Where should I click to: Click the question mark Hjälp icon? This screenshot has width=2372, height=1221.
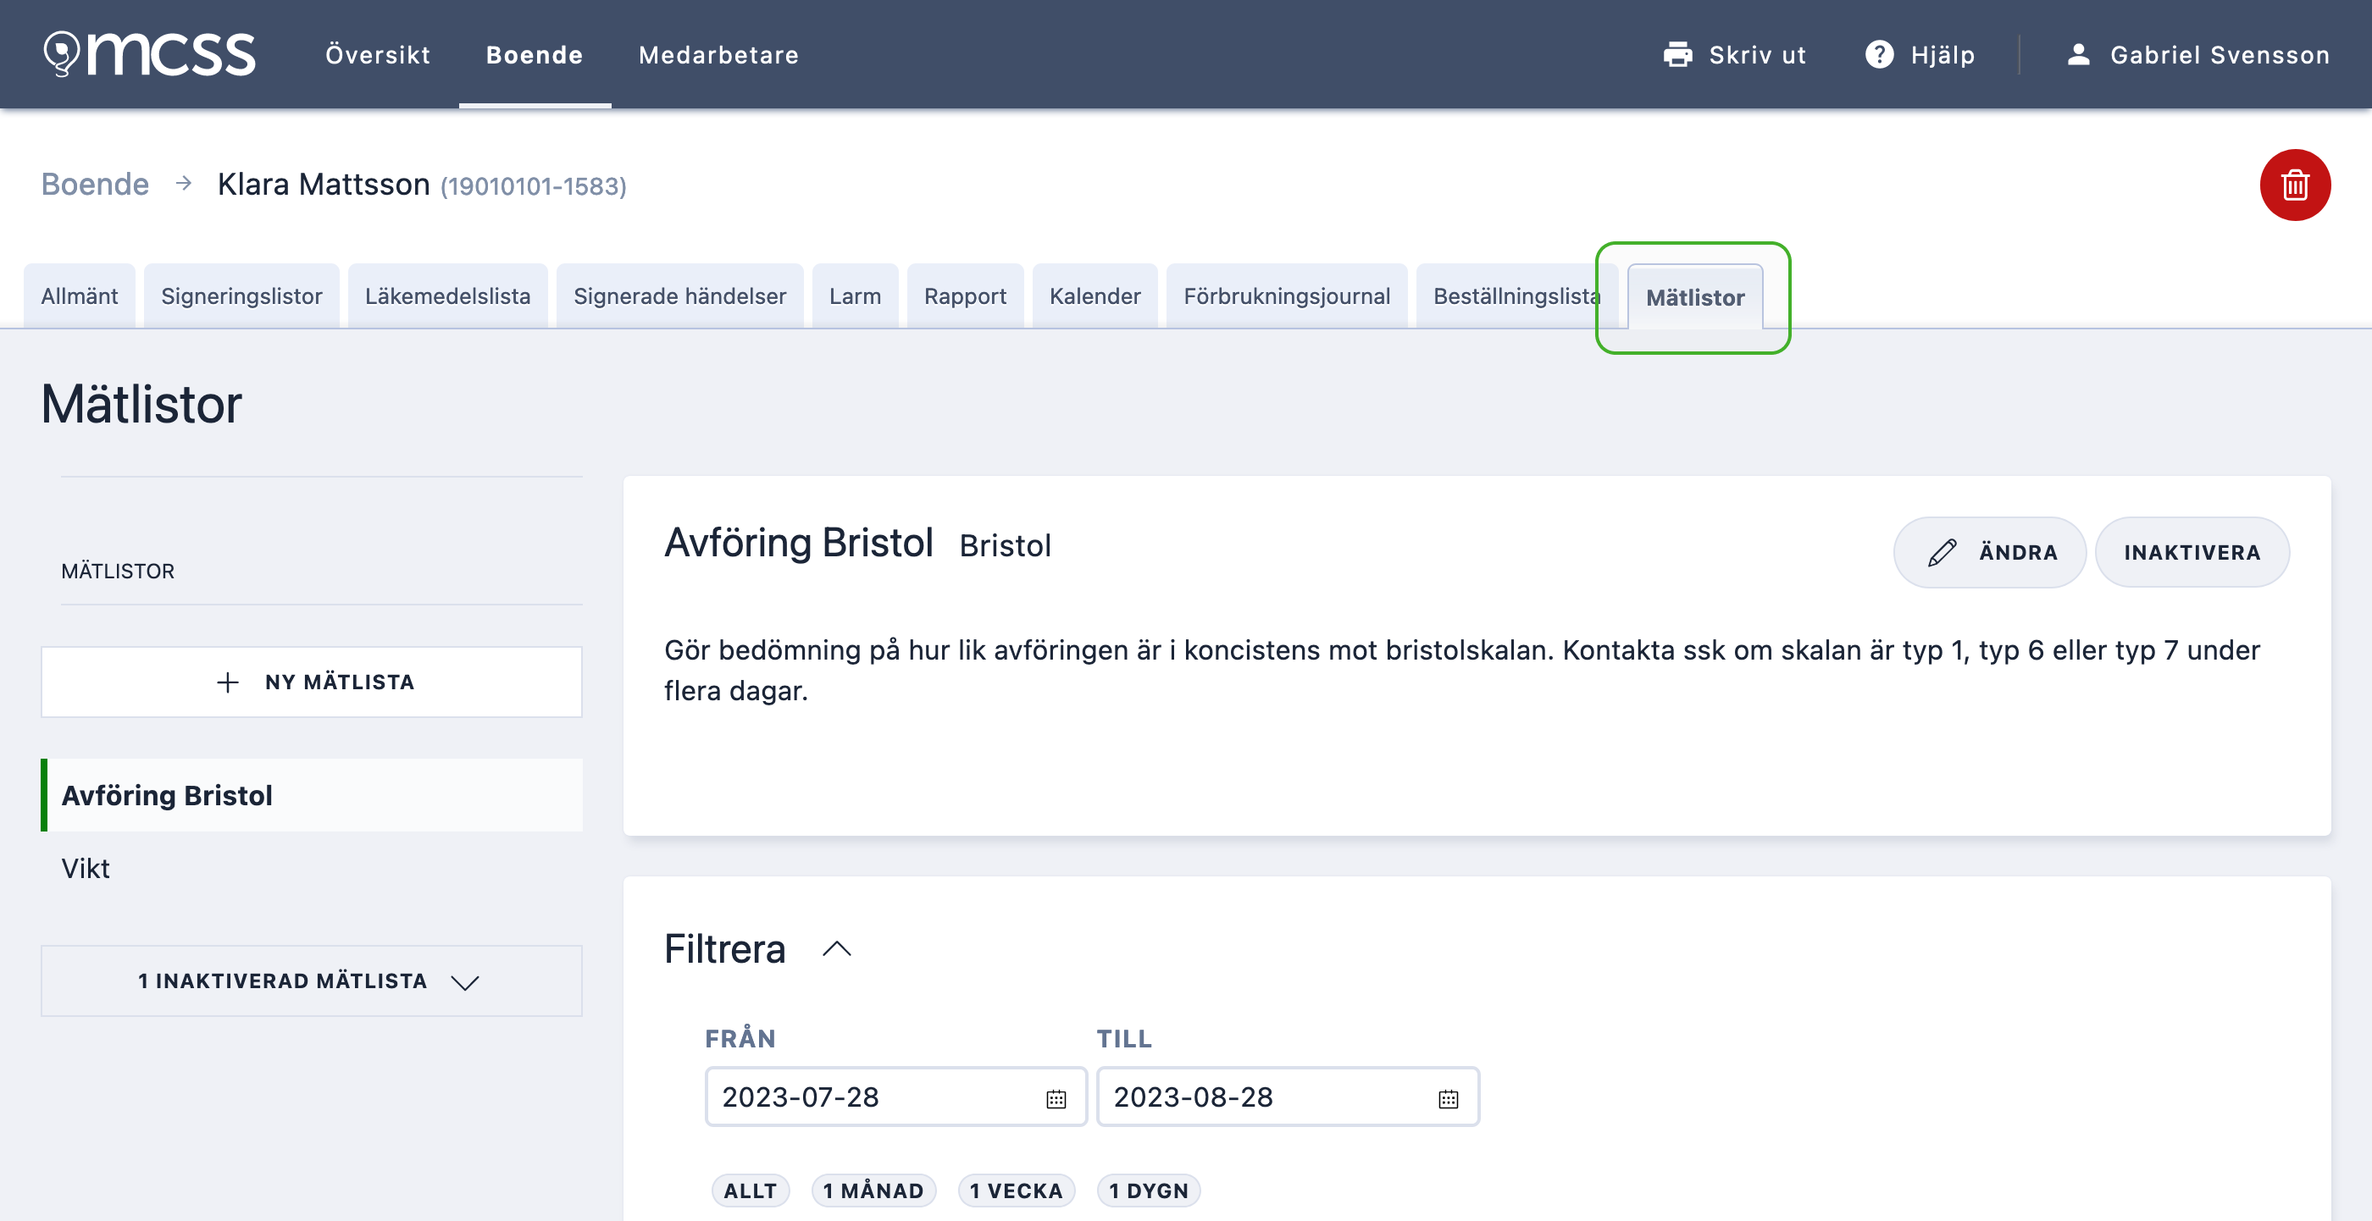[x=1878, y=55]
